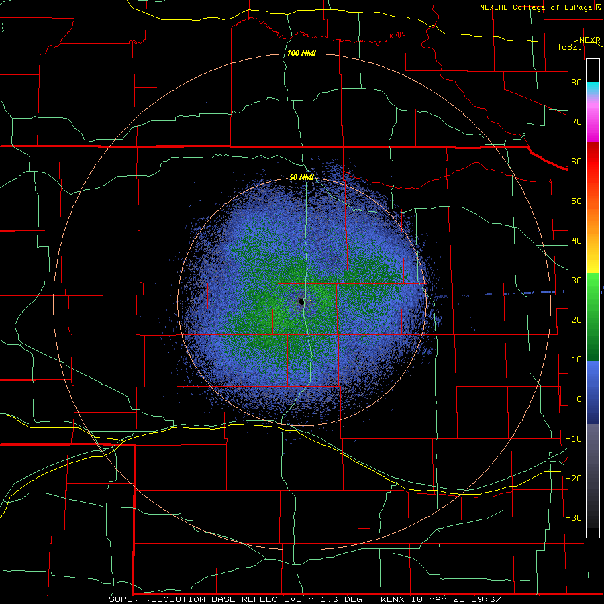Click the [dBZ] legend unit label
This screenshot has width=604, height=604.
(x=570, y=46)
